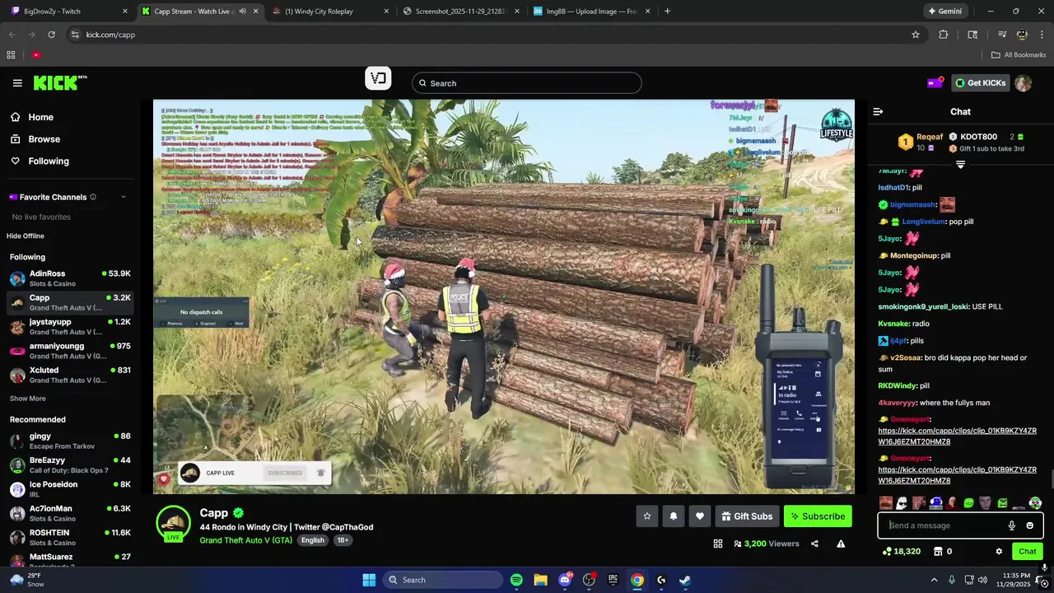Click the green Subscribe button
The width and height of the screenshot is (1054, 593).
(x=818, y=516)
